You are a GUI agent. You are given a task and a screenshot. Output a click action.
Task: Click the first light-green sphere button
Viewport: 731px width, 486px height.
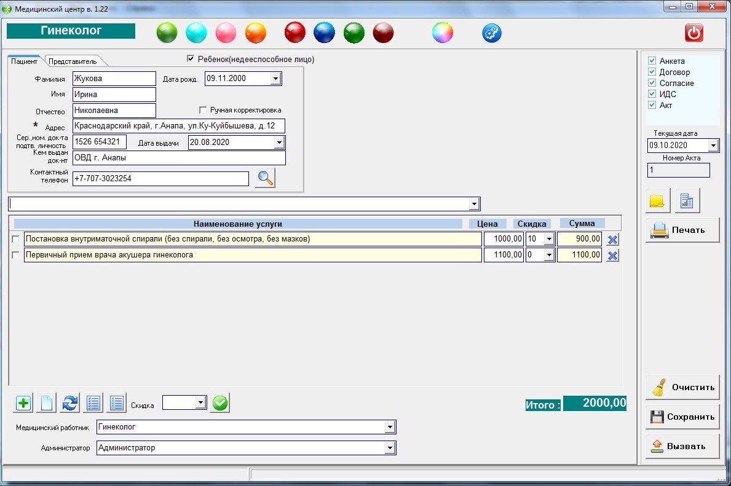point(167,33)
